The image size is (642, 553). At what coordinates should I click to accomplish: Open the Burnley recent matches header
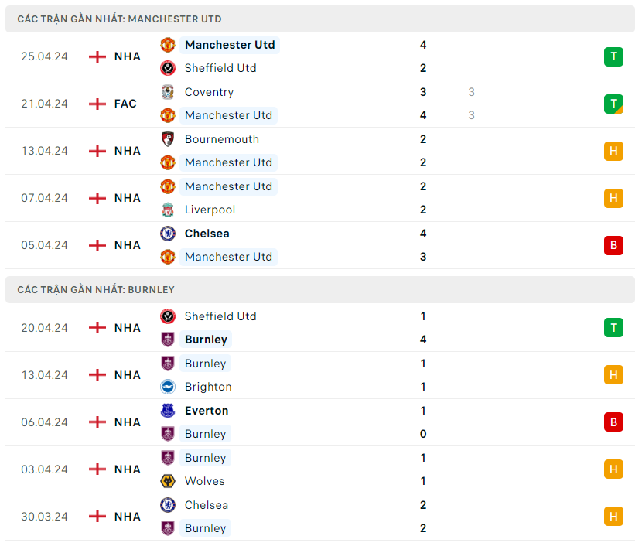click(x=96, y=289)
